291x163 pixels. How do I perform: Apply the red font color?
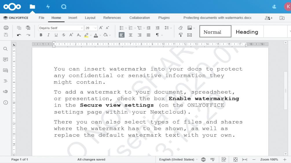96,35
